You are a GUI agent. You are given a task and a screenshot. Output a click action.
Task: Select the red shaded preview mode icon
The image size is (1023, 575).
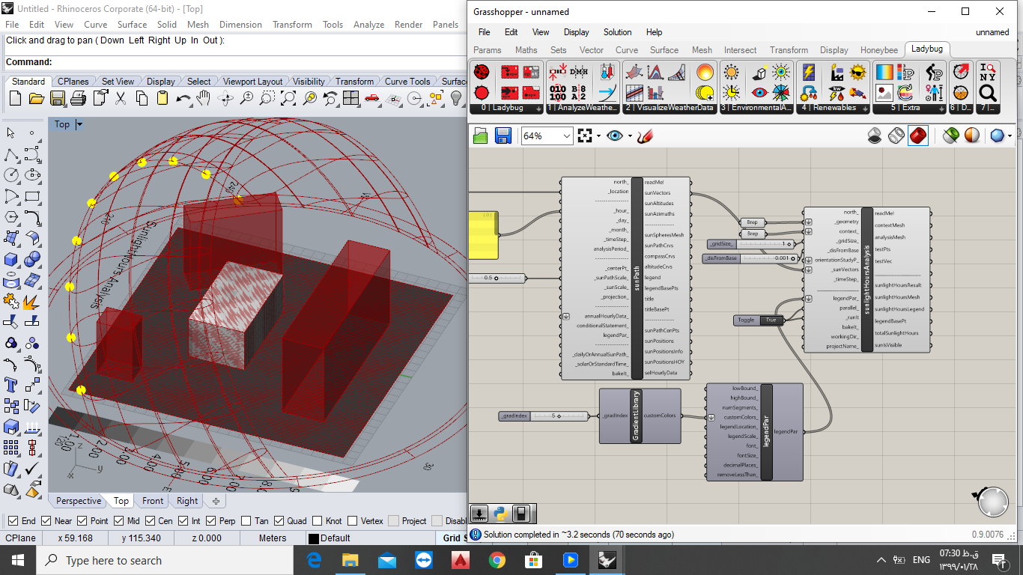pos(918,136)
